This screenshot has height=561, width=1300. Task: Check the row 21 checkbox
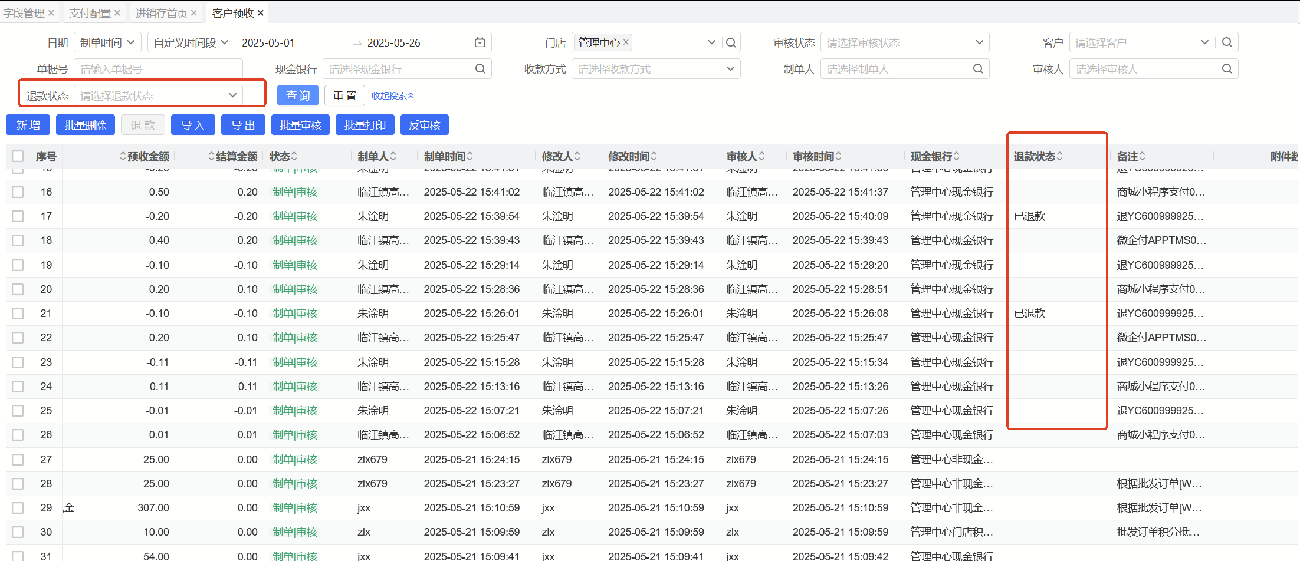point(18,313)
